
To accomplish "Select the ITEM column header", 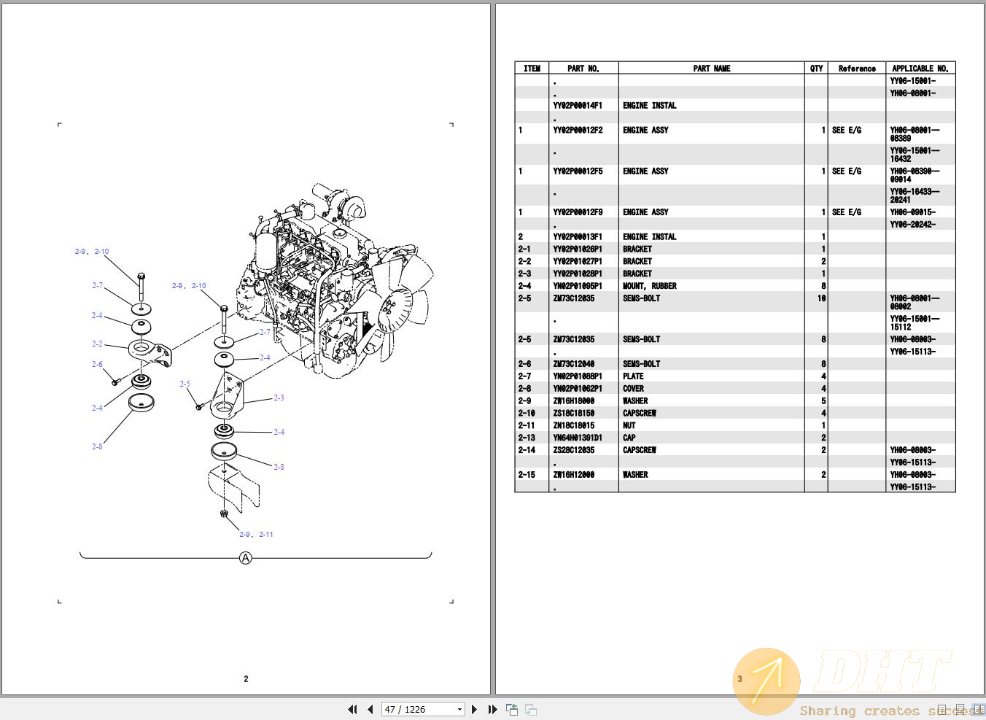I will pyautogui.click(x=532, y=69).
